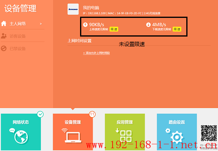The width and height of the screenshot is (218, 151).
Task: Click the device name 我的电脑
Action: coord(91,8)
